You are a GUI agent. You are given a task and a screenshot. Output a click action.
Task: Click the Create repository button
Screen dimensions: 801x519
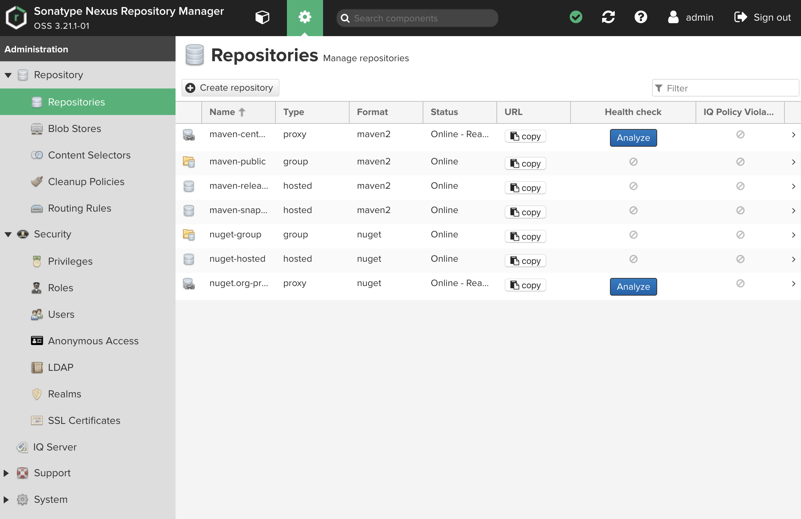pos(230,88)
